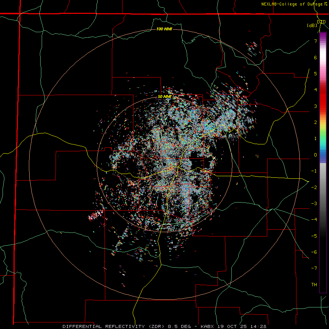This screenshot has width=329, height=329.
Task: Click the 0 value on color scale
Action: pos(315,155)
